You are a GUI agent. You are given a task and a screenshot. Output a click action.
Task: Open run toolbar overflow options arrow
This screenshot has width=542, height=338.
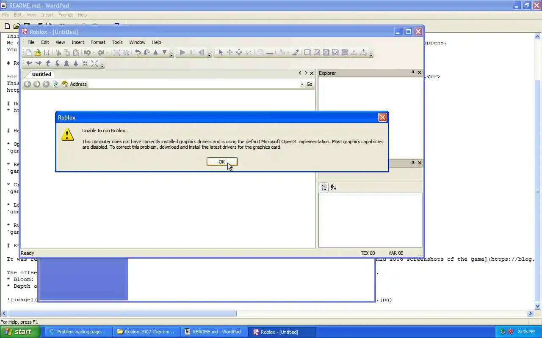[x=209, y=55]
